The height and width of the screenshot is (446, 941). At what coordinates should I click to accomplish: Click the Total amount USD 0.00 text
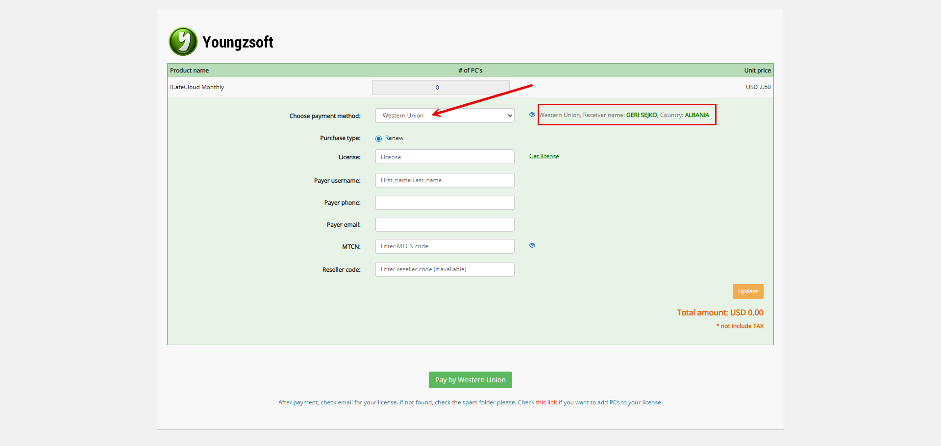[x=719, y=313]
